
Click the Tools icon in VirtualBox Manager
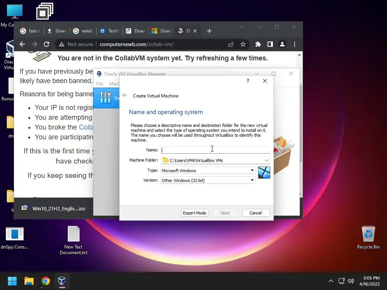click(x=106, y=98)
